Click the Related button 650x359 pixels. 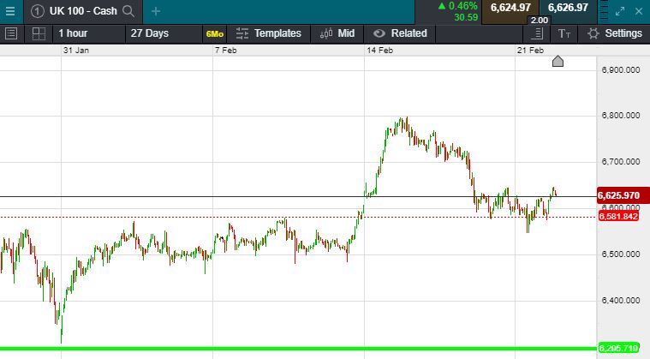tap(400, 33)
